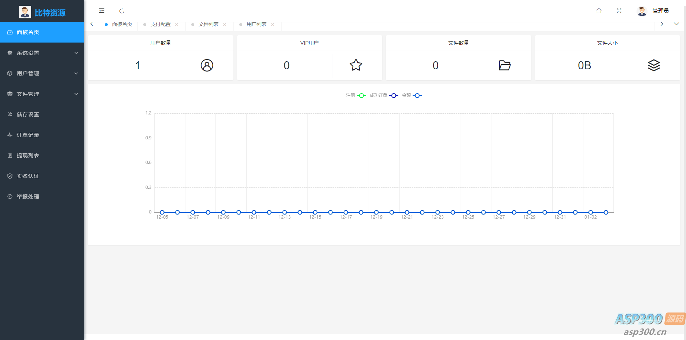Viewport: 686px width, 340px height.
Task: Toggle the 成功订单 series in chart legend
Action: [384, 95]
